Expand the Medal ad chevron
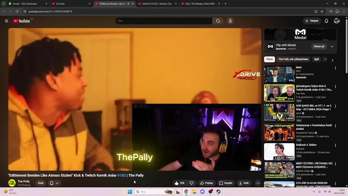The width and height of the screenshot is (348, 196). 332,47
